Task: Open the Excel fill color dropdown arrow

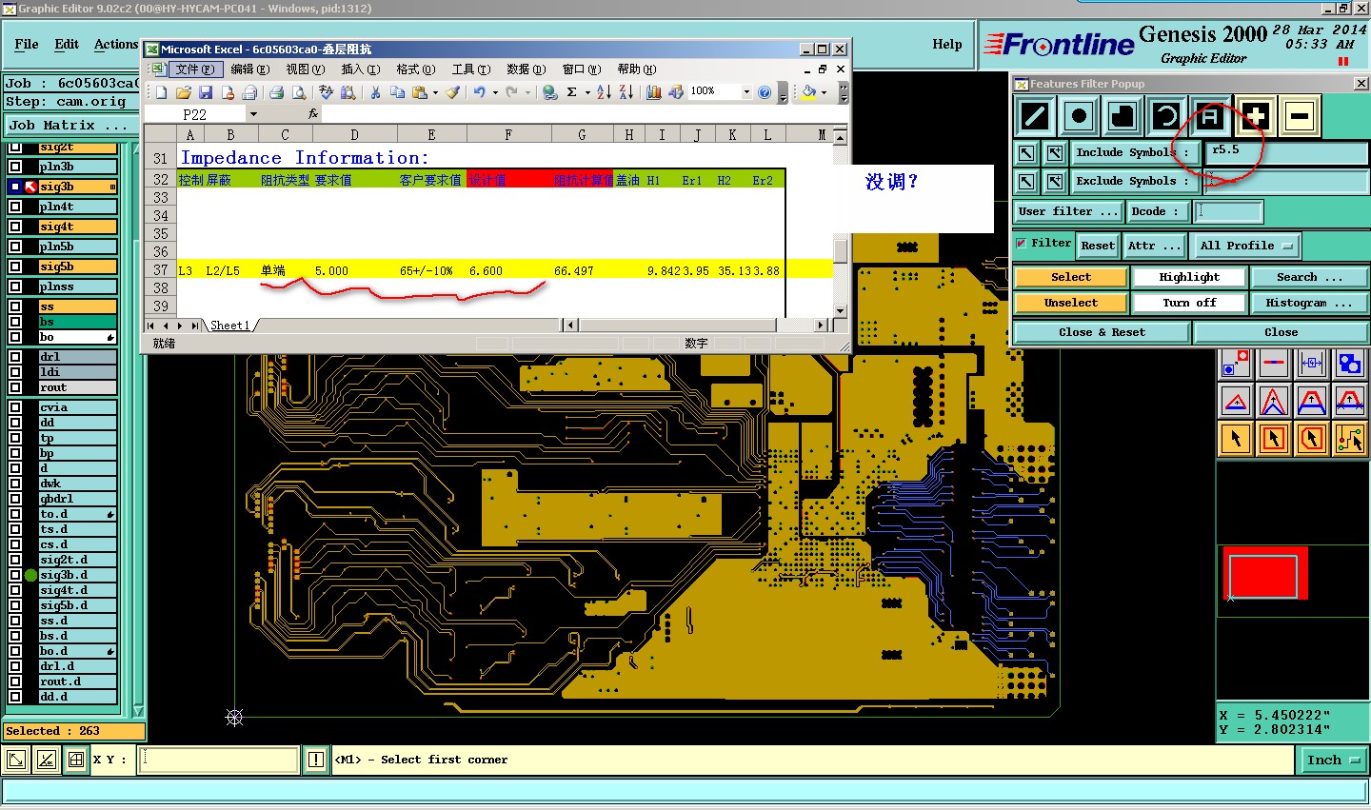Action: tap(825, 92)
